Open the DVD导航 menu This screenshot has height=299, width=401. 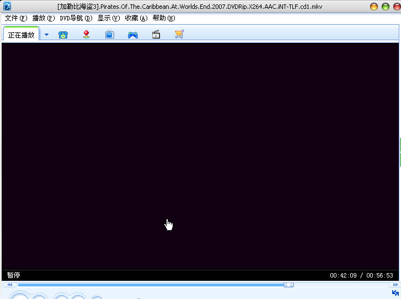[x=76, y=18]
